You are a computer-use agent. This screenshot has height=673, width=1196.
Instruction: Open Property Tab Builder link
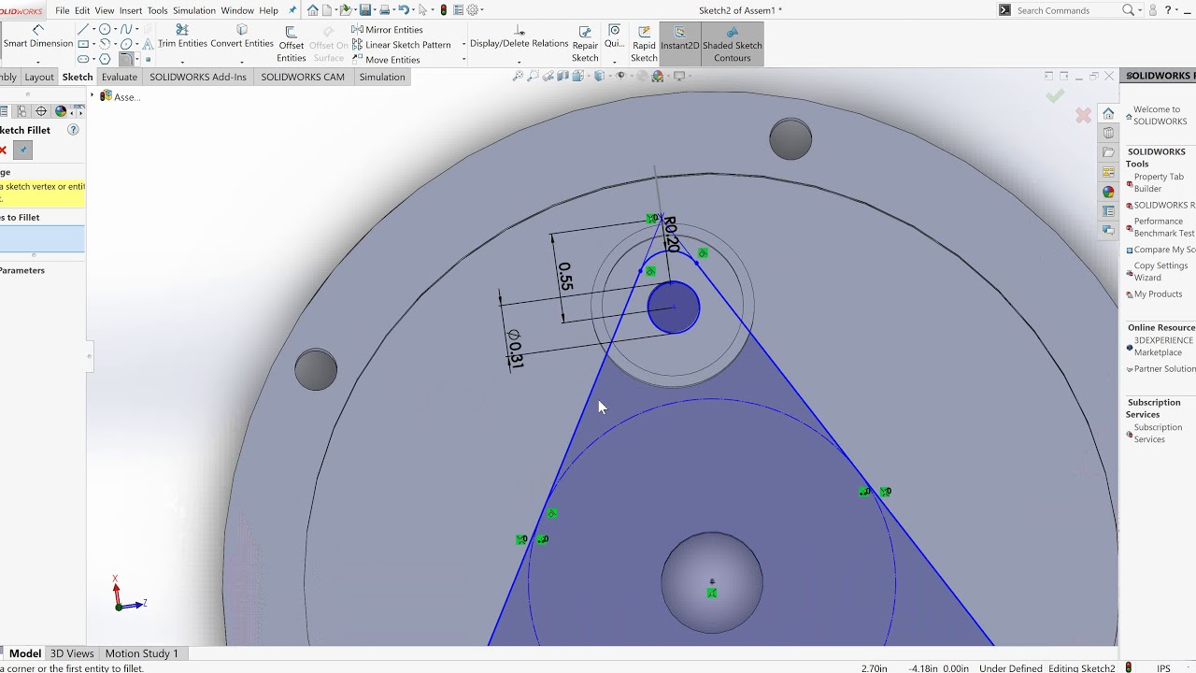pos(1159,182)
